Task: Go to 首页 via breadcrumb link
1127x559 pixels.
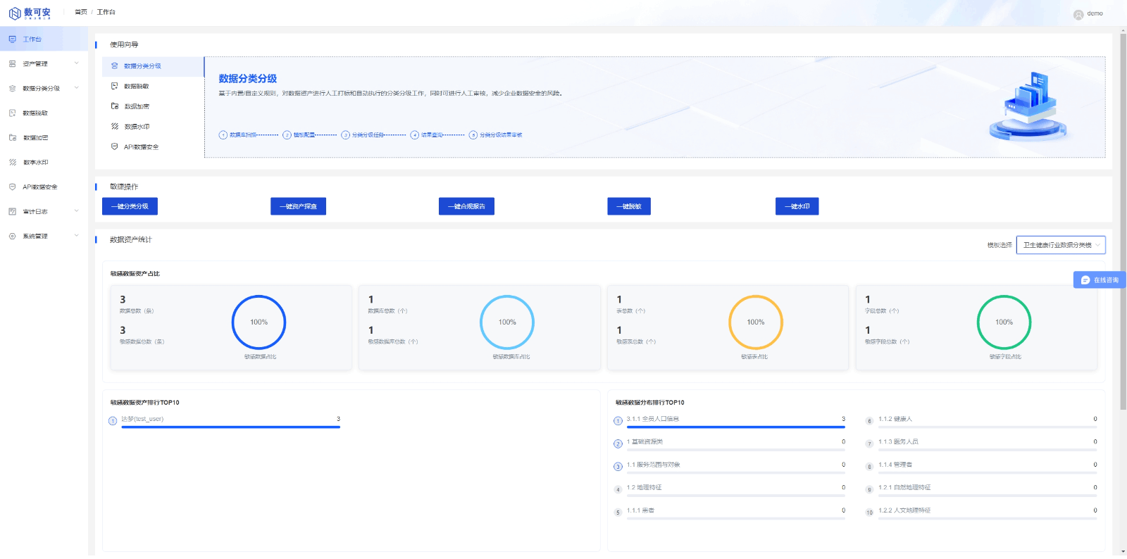Action: click(x=81, y=12)
